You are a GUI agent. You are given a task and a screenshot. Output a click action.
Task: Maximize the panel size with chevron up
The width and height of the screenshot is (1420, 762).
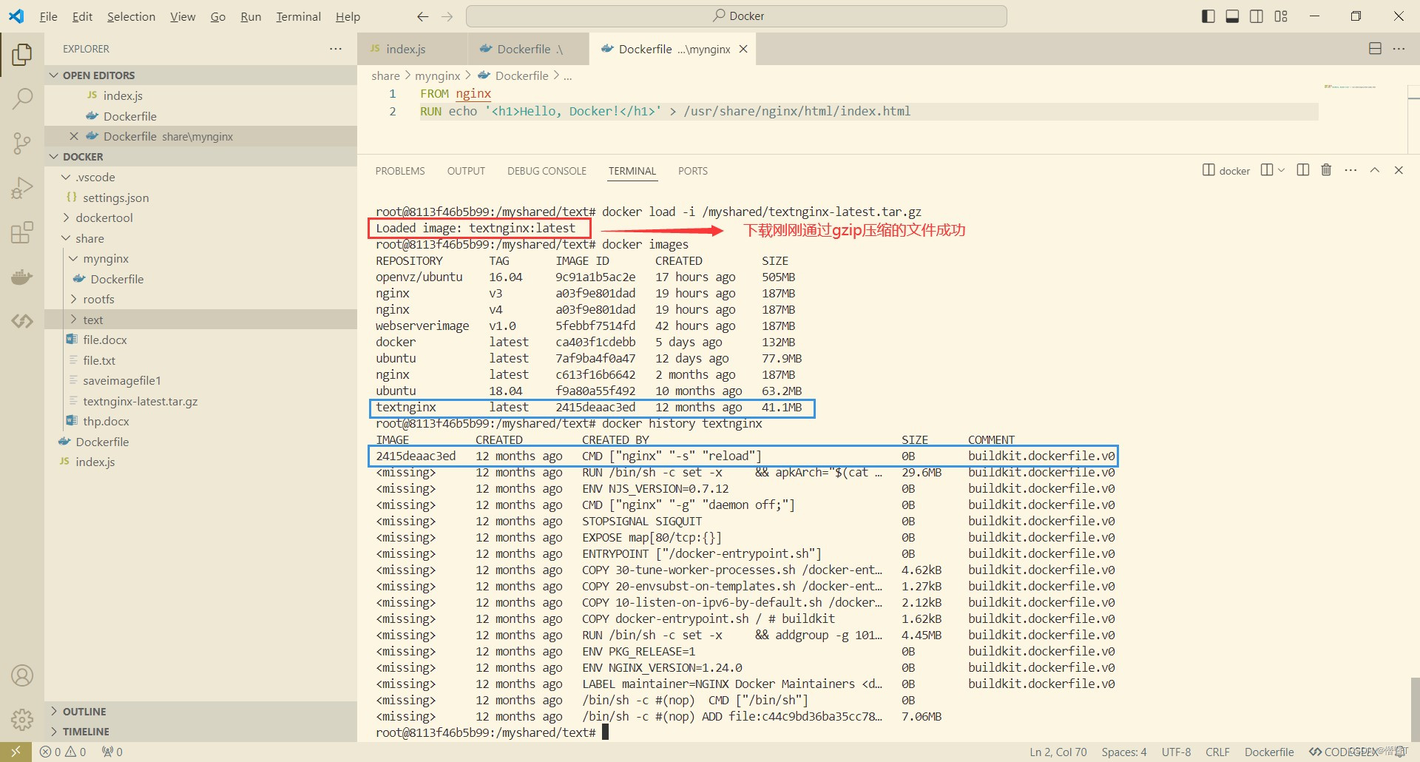1375,170
